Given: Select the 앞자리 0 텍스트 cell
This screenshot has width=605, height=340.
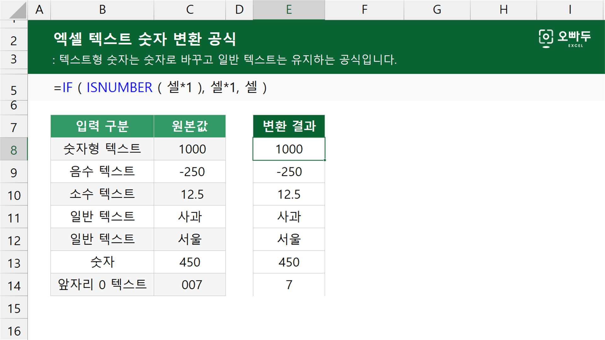Looking at the screenshot, I should point(102,285).
